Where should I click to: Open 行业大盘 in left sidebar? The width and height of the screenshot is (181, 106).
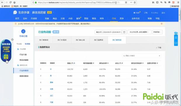pyautogui.click(x=23, y=54)
